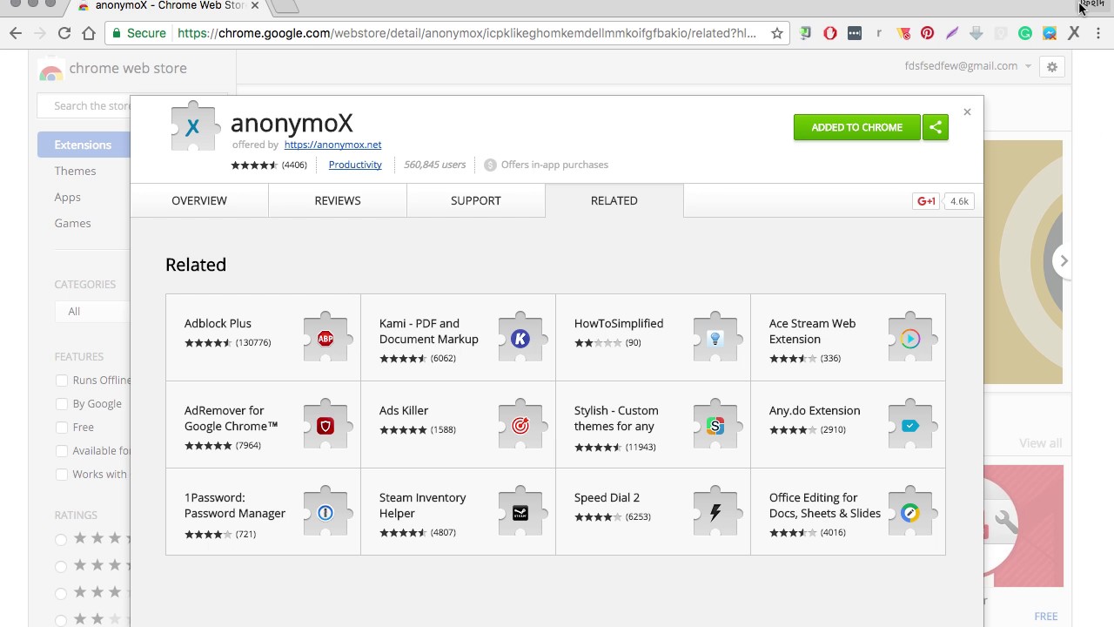The width and height of the screenshot is (1114, 627).
Task: Open the browser home page
Action: tap(89, 33)
